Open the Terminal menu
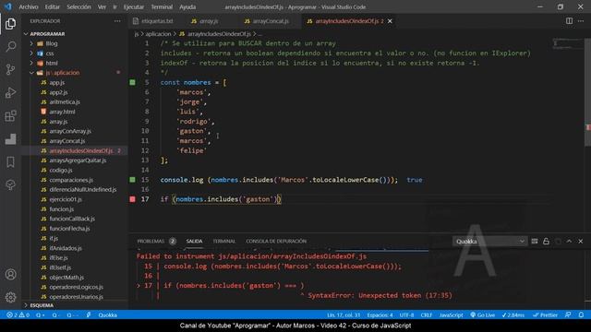591x332 pixels. coord(162,6)
